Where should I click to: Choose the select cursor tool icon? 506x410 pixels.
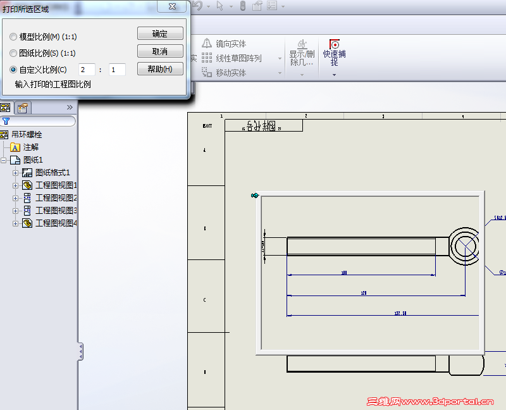click(x=220, y=6)
